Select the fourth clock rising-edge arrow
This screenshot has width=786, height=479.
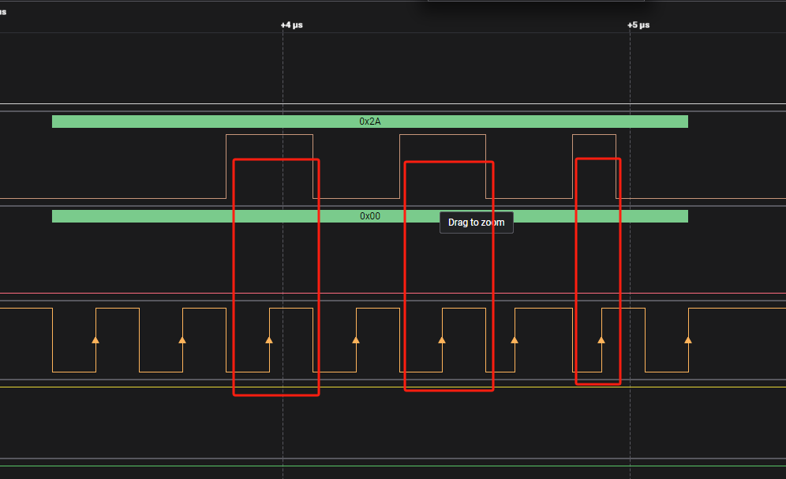click(356, 340)
